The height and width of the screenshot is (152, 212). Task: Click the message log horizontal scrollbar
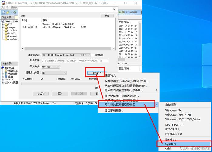(x=68, y=49)
